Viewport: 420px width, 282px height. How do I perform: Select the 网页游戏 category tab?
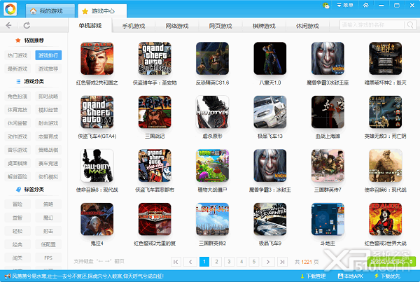[220, 26]
